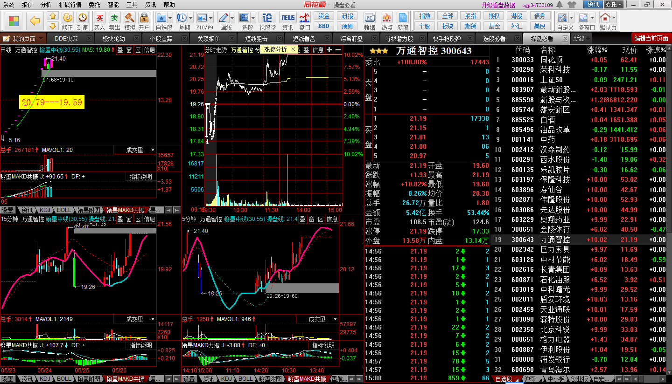This screenshot has height=384, width=672.
Task: Toggle 信息 in the 日线 chart header
Action: pyautogui.click(x=149, y=49)
